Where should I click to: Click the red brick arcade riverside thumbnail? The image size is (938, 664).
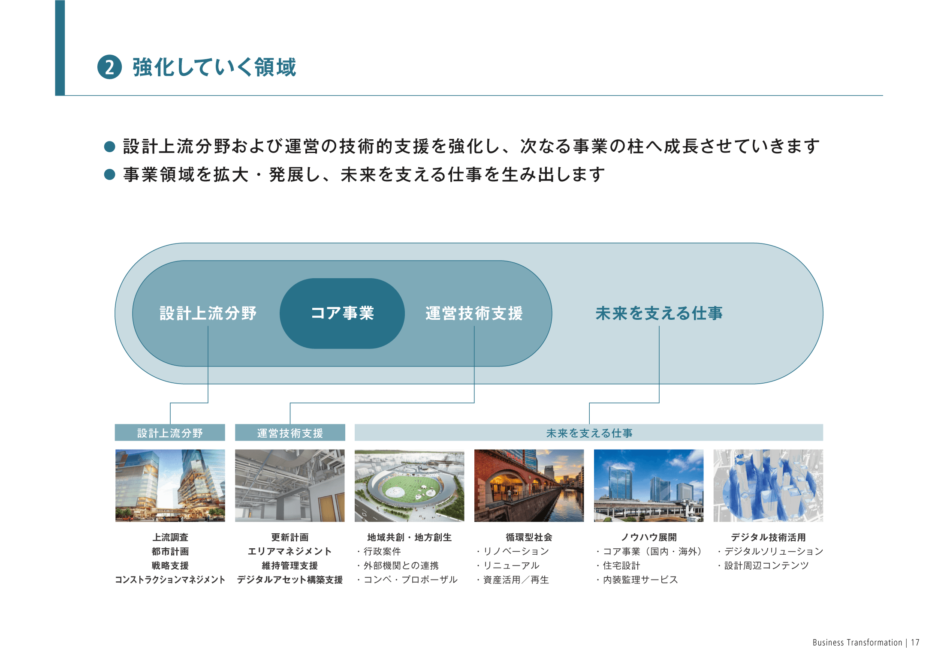(x=529, y=485)
